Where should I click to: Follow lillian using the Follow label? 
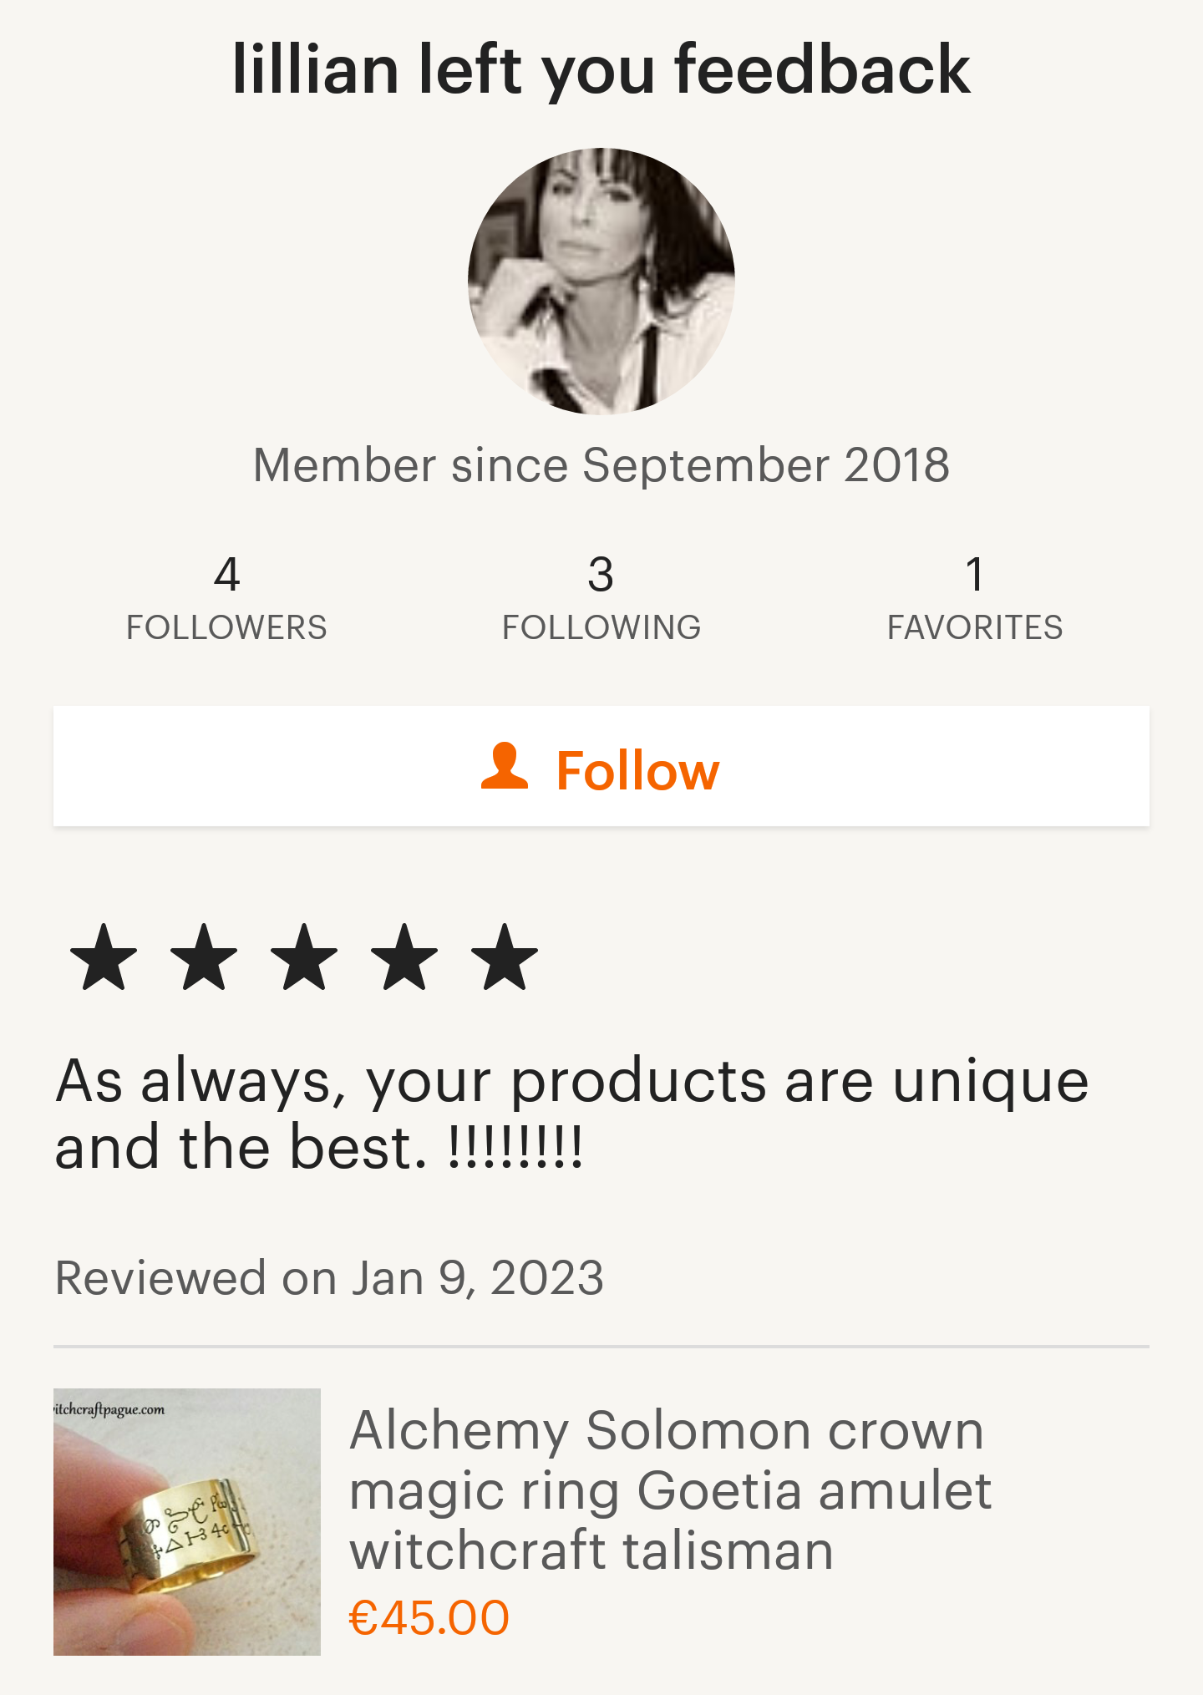coord(637,769)
